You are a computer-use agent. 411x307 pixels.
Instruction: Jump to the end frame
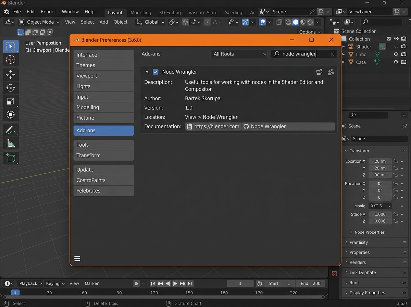click(190, 283)
